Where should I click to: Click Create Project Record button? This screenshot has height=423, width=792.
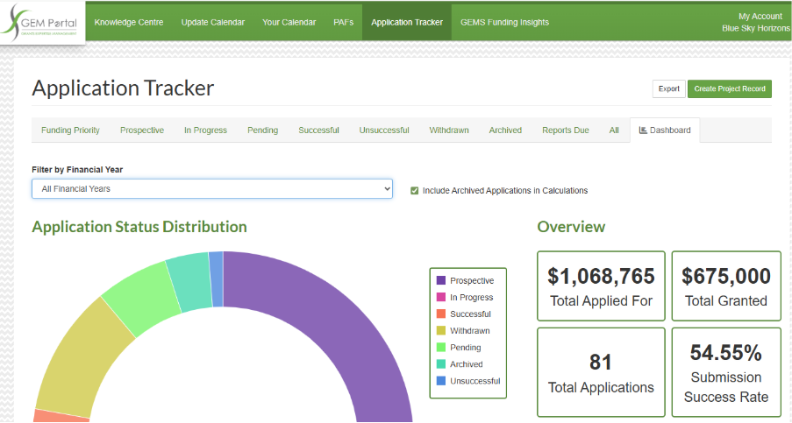click(729, 88)
